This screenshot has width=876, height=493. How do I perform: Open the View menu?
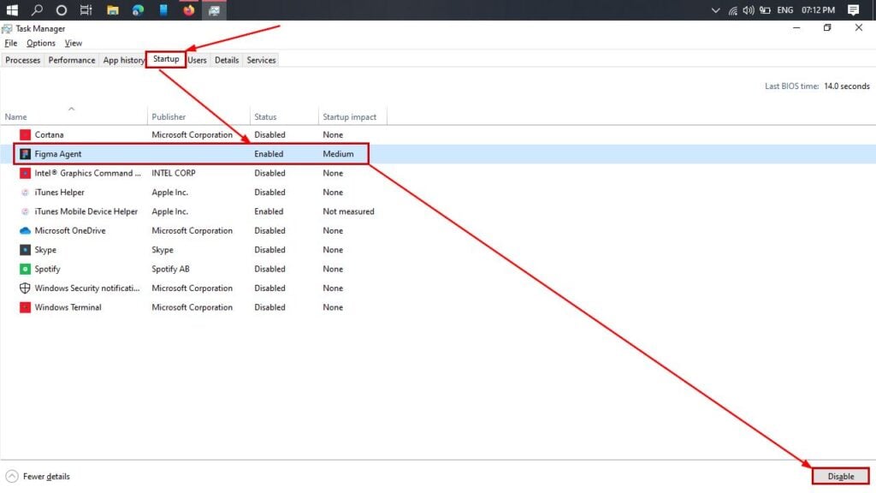pos(74,43)
